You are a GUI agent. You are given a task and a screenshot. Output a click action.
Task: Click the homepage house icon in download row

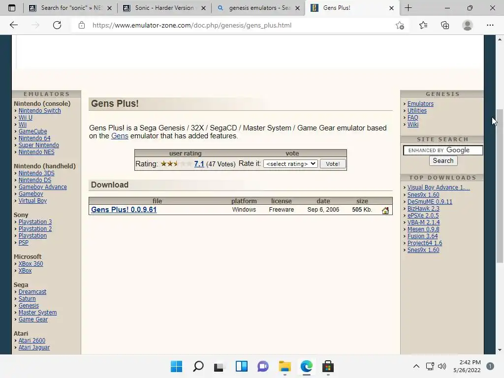tap(385, 211)
